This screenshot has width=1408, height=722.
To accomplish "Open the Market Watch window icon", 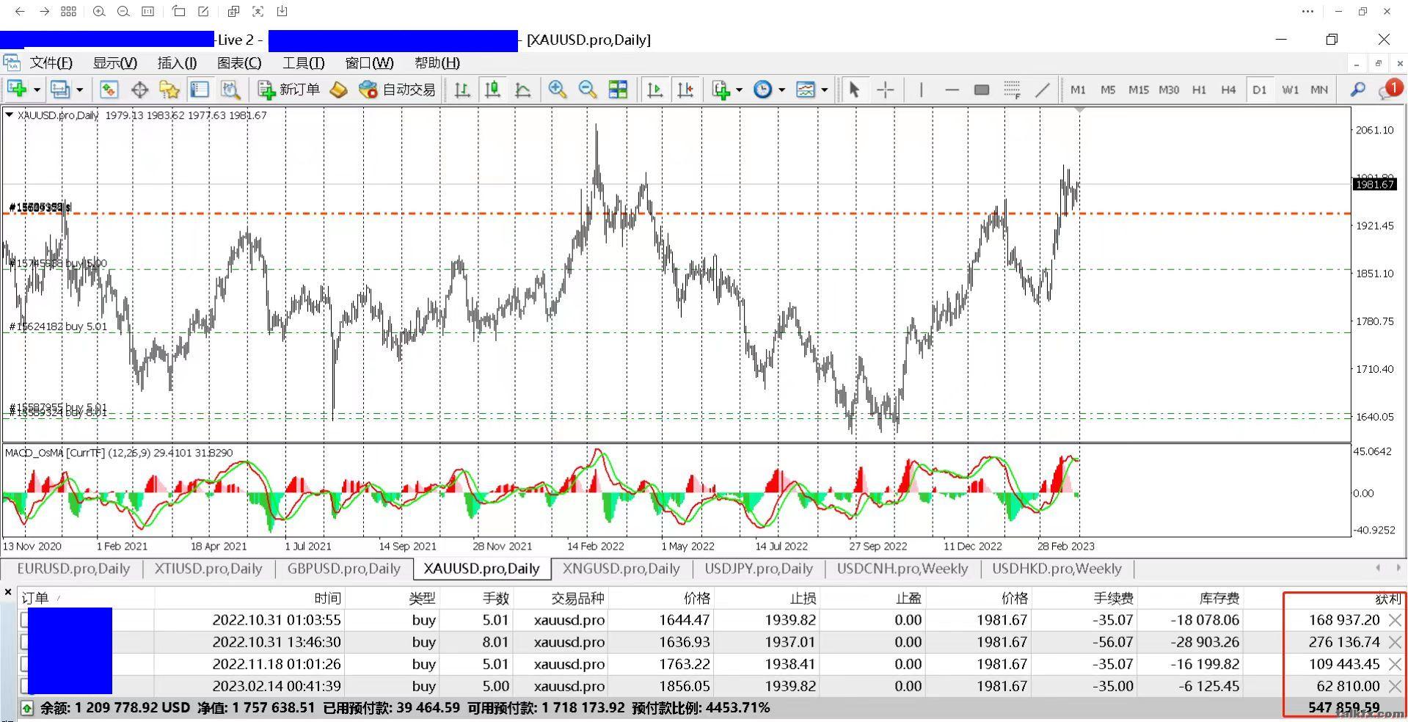I will click(109, 90).
